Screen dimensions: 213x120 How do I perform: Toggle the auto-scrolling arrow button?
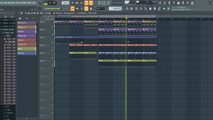pyautogui.click(x=77, y=9)
